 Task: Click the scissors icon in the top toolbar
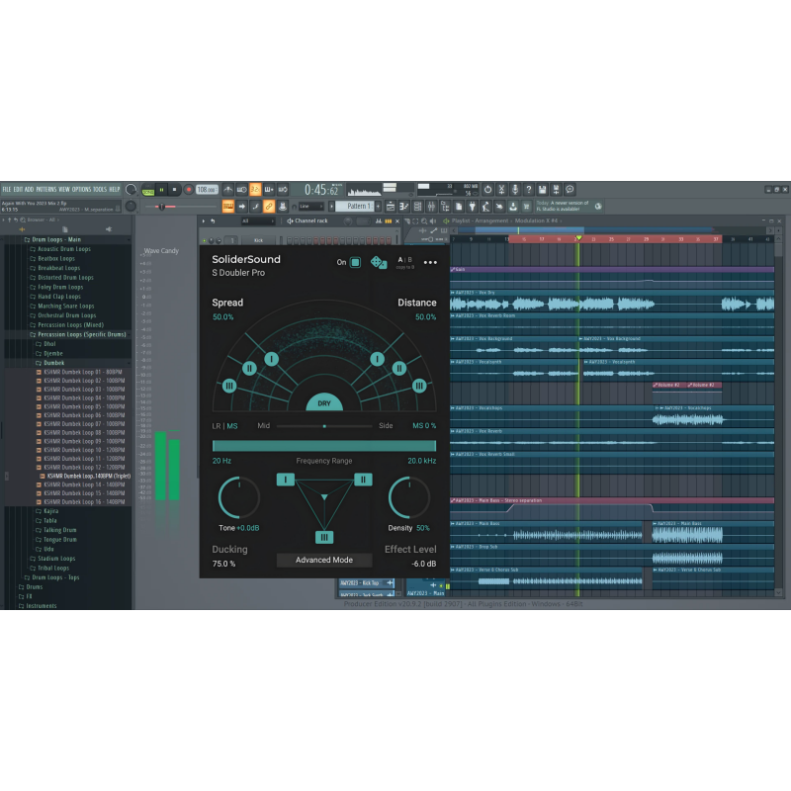point(501,190)
